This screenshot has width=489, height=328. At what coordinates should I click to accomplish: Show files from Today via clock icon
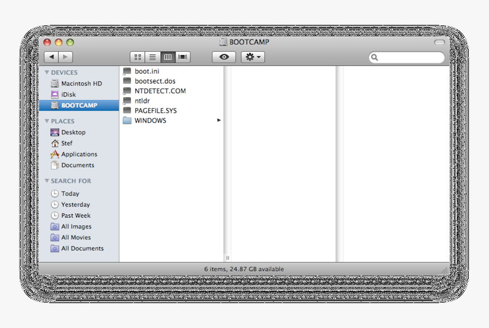(x=55, y=194)
